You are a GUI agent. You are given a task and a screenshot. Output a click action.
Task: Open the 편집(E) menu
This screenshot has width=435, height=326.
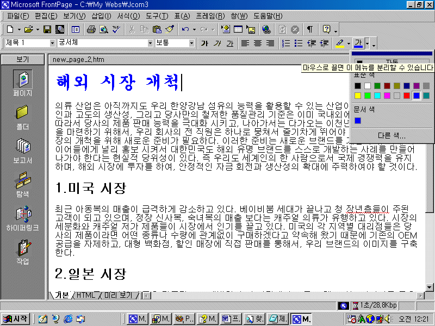tap(46, 16)
